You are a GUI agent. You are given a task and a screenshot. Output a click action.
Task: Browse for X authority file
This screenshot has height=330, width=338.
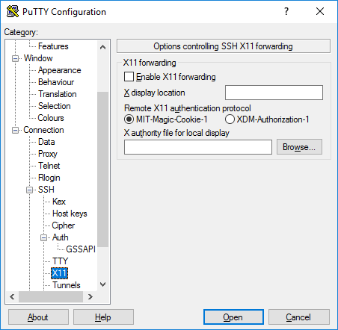(299, 147)
